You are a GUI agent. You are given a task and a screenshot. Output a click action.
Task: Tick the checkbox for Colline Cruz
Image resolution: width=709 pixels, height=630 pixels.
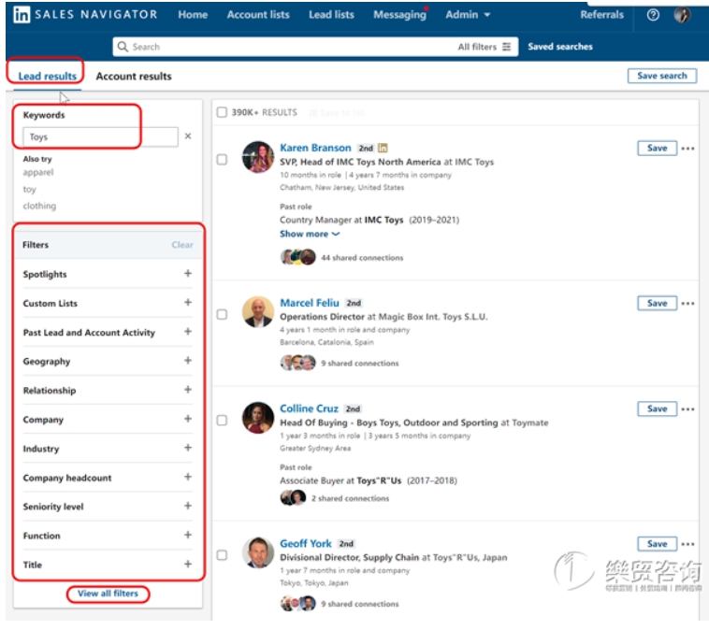click(222, 421)
